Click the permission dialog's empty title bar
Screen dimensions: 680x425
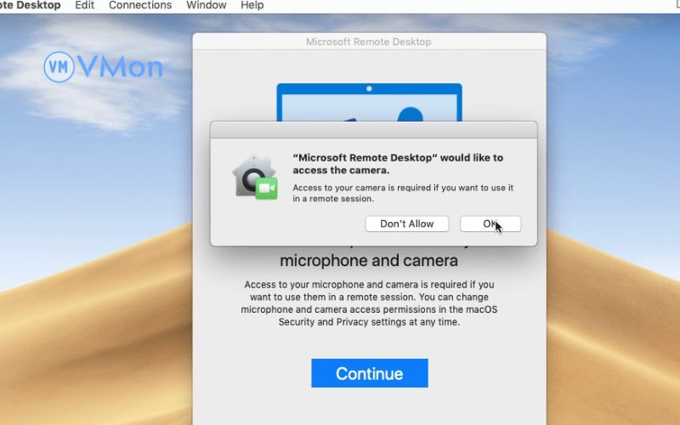[373, 130]
